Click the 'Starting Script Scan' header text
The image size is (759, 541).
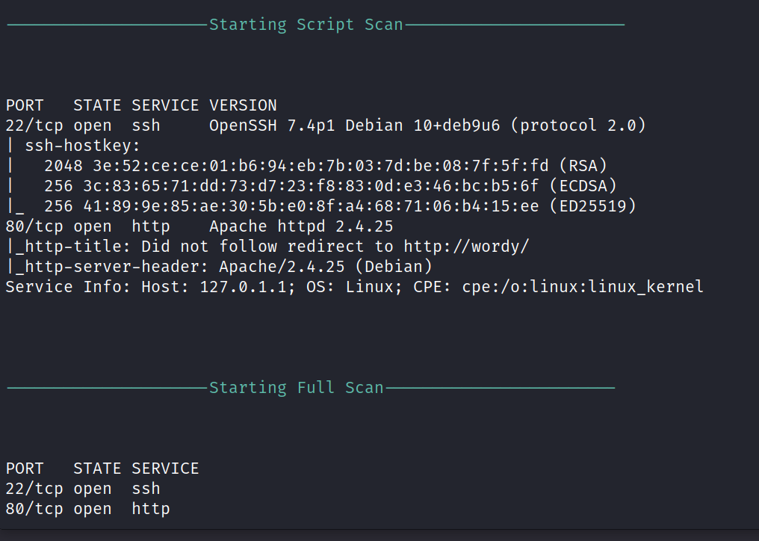pos(306,24)
